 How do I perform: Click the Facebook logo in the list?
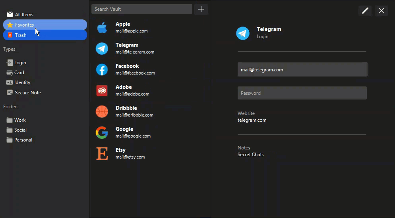102,70
